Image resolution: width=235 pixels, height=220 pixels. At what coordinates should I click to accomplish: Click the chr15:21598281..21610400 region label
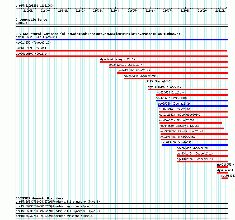coord(35,6)
